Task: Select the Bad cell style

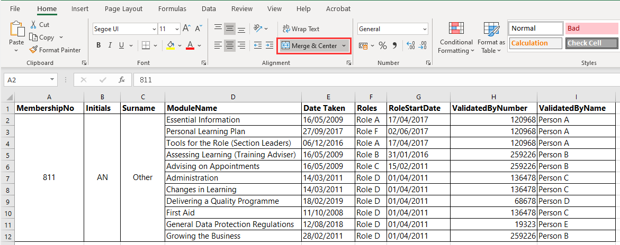Action: coord(592,29)
